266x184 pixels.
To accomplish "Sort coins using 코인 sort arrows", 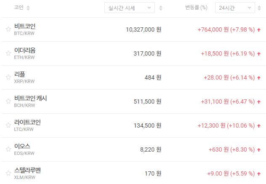I will pyautogui.click(x=28, y=8).
